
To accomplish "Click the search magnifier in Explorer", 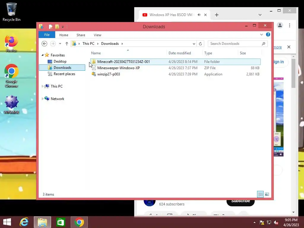I will click(263, 44).
